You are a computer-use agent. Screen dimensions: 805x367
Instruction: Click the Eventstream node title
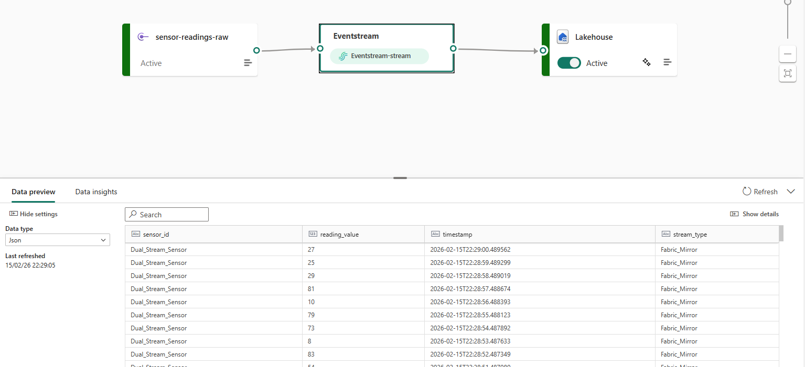click(356, 36)
